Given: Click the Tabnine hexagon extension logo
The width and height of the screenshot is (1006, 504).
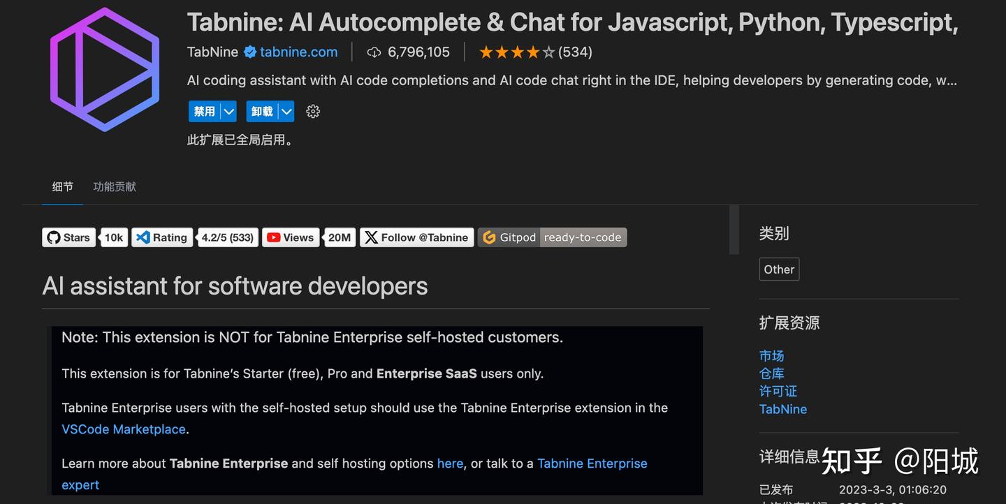Looking at the screenshot, I should click(105, 70).
